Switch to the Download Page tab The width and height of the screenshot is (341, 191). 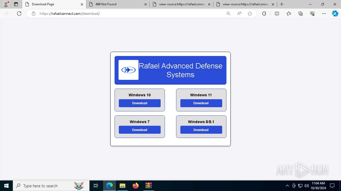pos(54,4)
